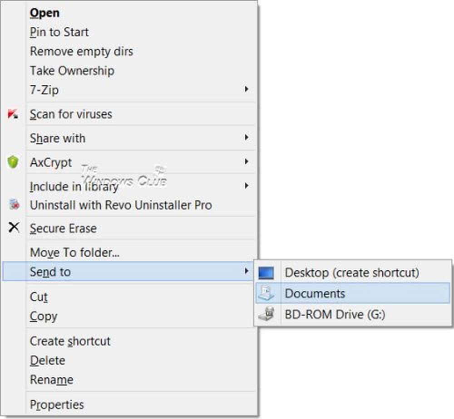
Task: Expand the 7-Zip submenu arrow
Action: (246, 90)
